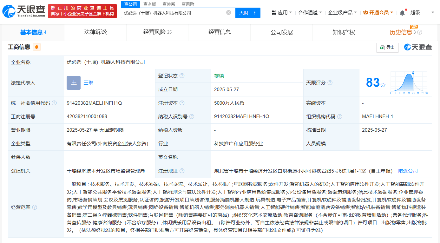
Task: Open legal representative 王琳 link
Action: click(89, 83)
